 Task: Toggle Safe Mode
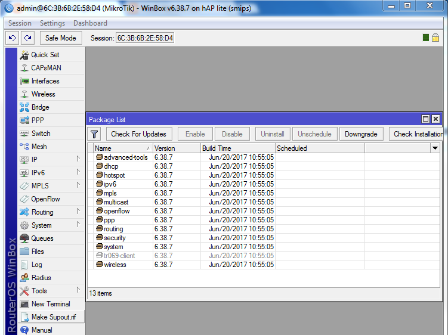pos(61,38)
